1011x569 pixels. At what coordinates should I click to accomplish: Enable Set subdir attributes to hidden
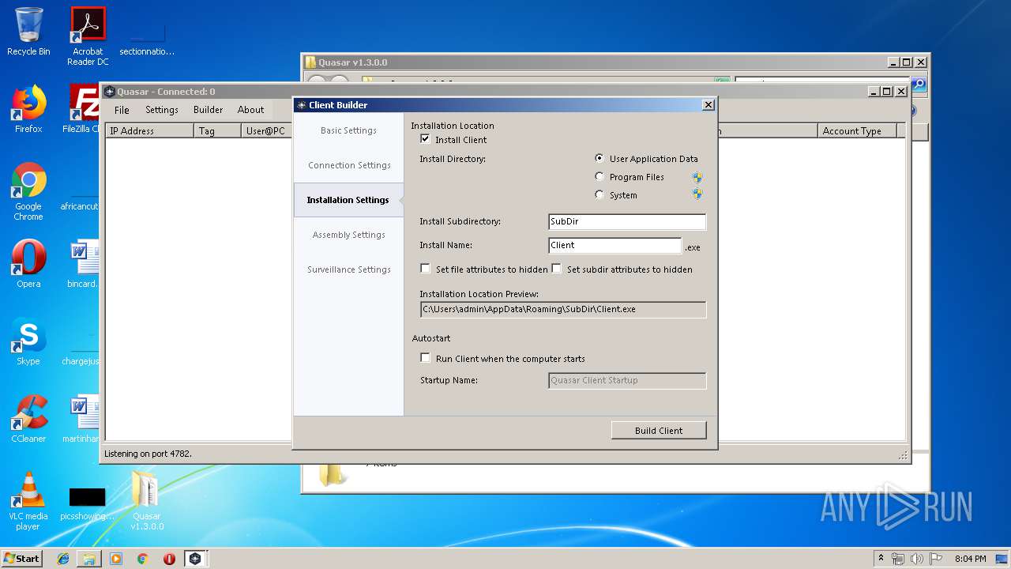[x=557, y=269]
